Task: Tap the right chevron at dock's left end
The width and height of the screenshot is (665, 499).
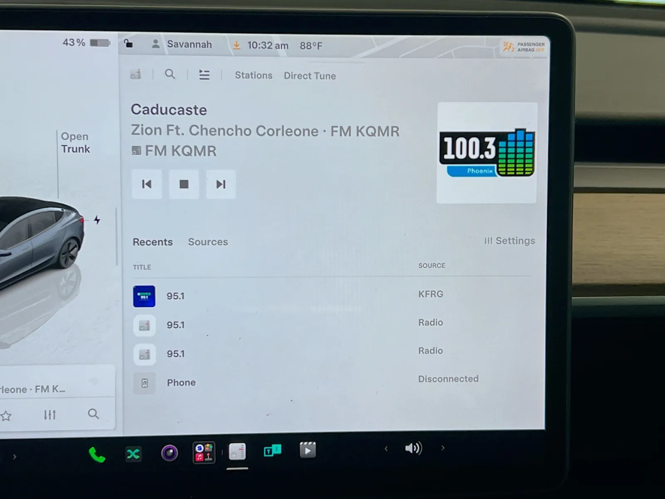Action: [x=15, y=457]
